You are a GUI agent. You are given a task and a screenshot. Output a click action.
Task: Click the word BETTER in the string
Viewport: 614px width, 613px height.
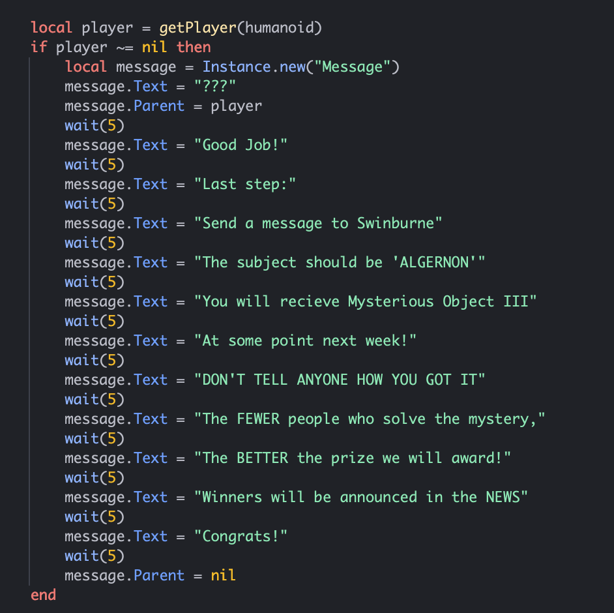pyautogui.click(x=262, y=458)
